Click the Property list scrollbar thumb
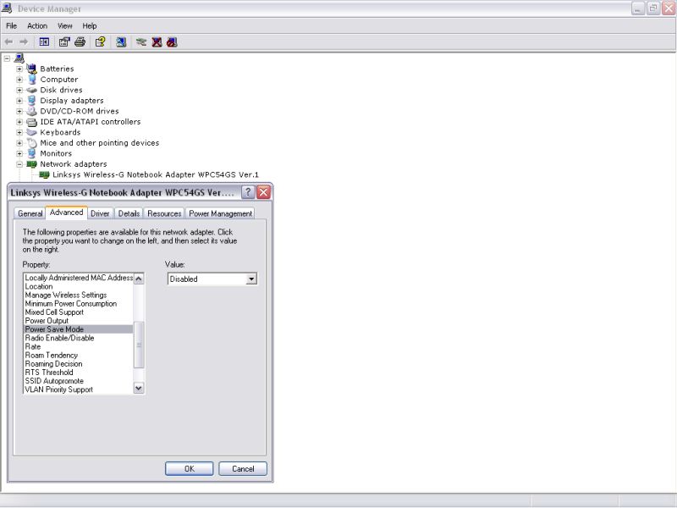 pos(139,345)
